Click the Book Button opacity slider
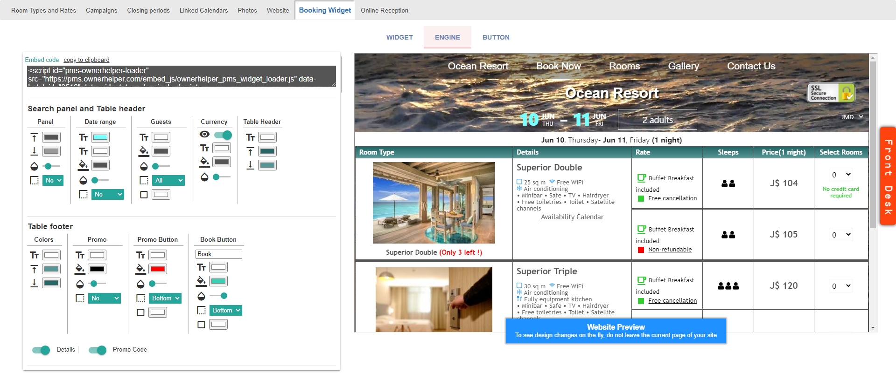This screenshot has height=380, width=896. click(x=218, y=296)
